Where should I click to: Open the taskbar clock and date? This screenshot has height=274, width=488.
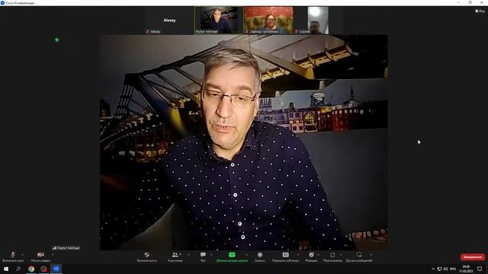(x=466, y=269)
